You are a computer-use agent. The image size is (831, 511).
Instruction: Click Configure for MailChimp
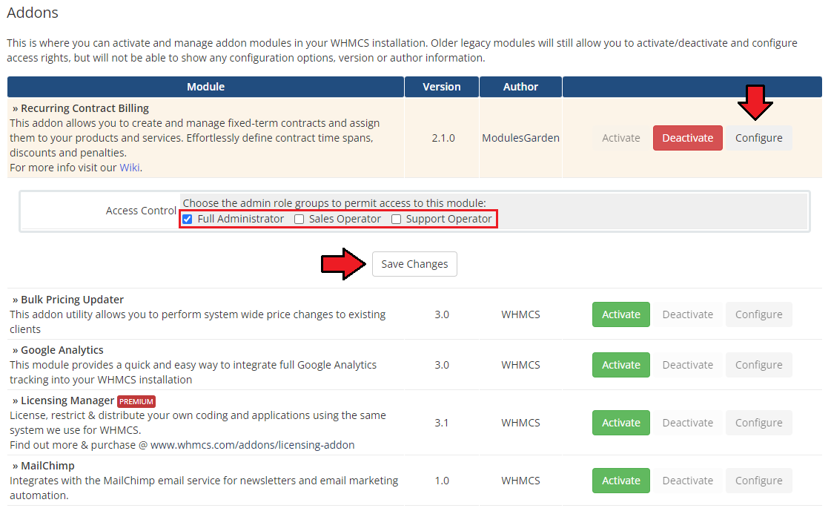click(x=758, y=481)
